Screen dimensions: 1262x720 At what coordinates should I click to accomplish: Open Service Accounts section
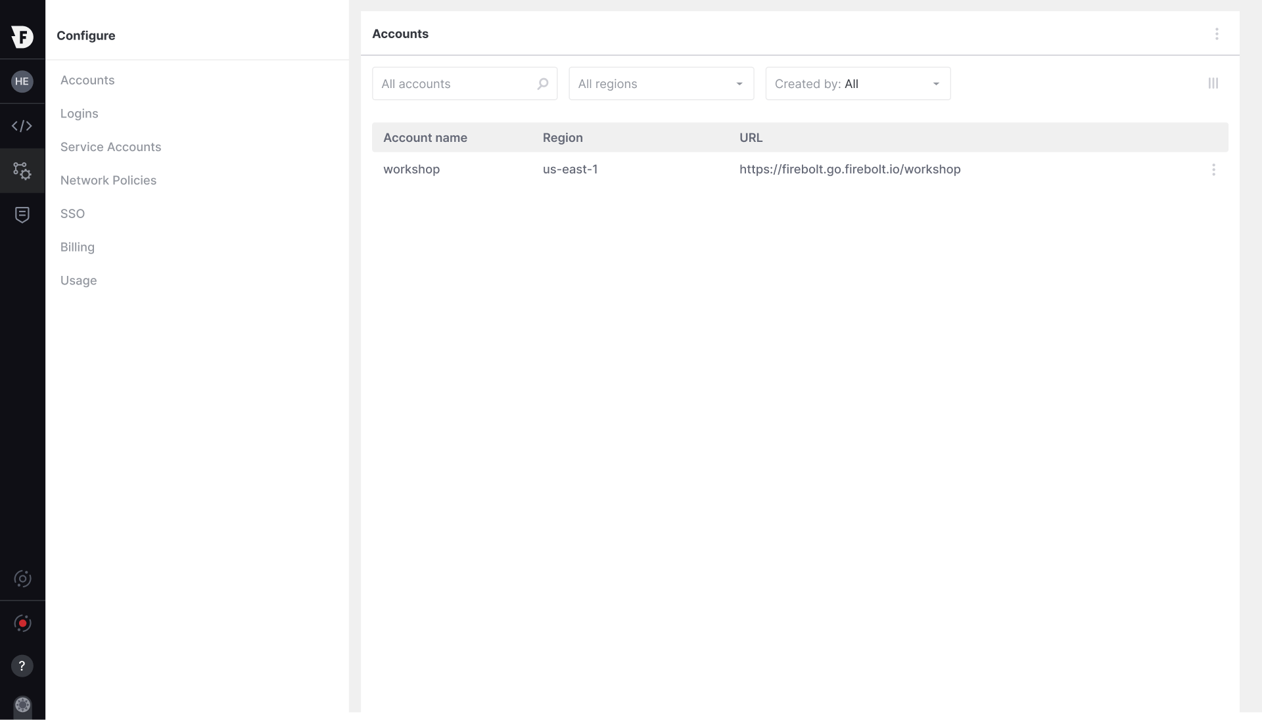pos(110,147)
